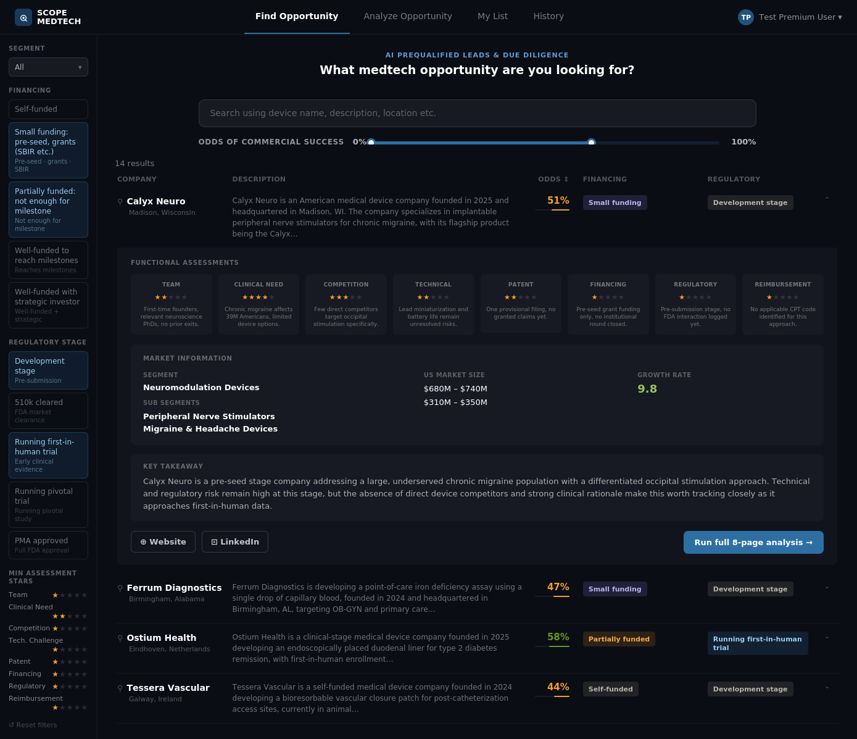The image size is (857, 739).
Task: Toggle the Partially funded financing filter
Action: pos(48,209)
